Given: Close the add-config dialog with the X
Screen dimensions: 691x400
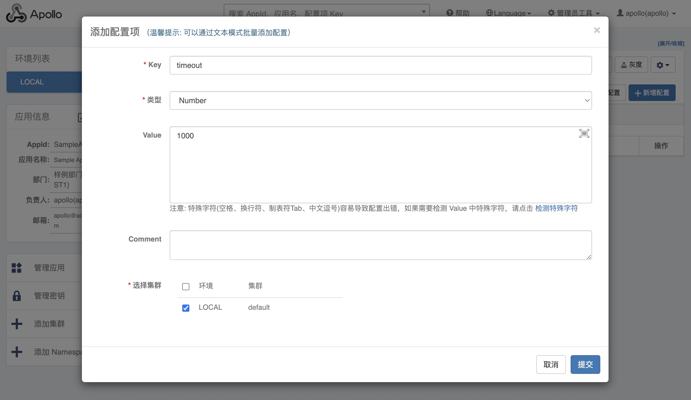Looking at the screenshot, I should click(x=597, y=30).
